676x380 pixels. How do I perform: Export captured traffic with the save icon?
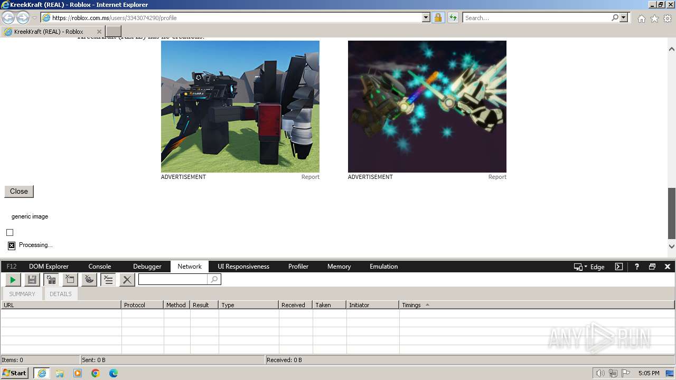[32, 280]
